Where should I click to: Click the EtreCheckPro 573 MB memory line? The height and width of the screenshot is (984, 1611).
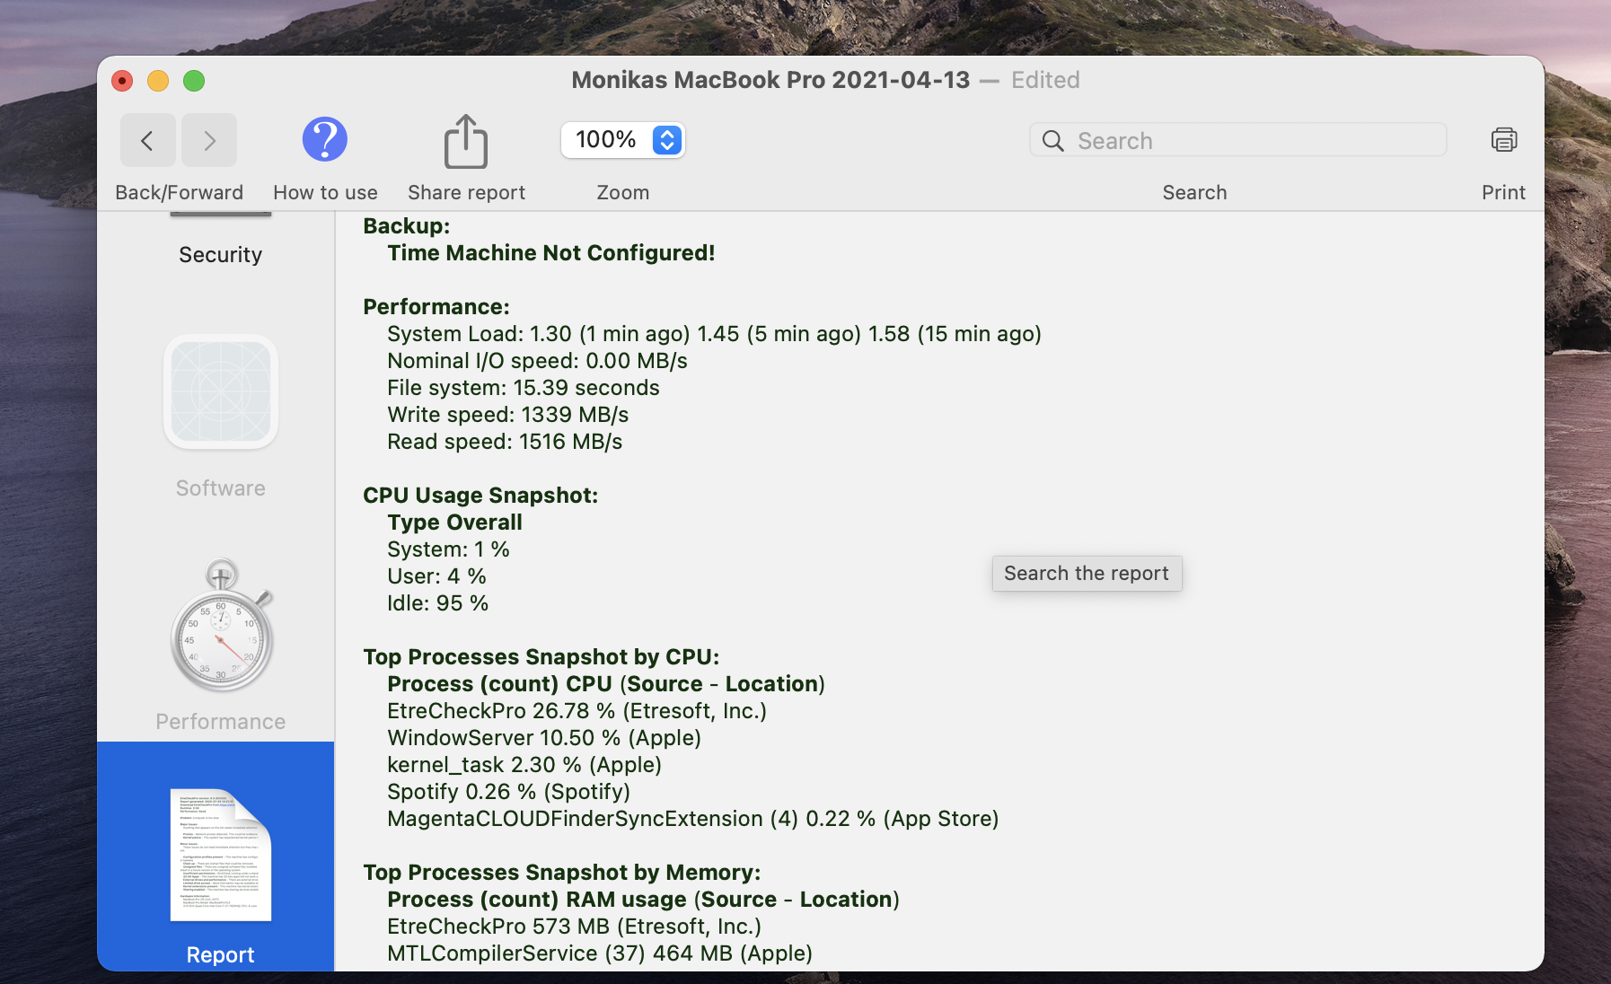tap(575, 927)
